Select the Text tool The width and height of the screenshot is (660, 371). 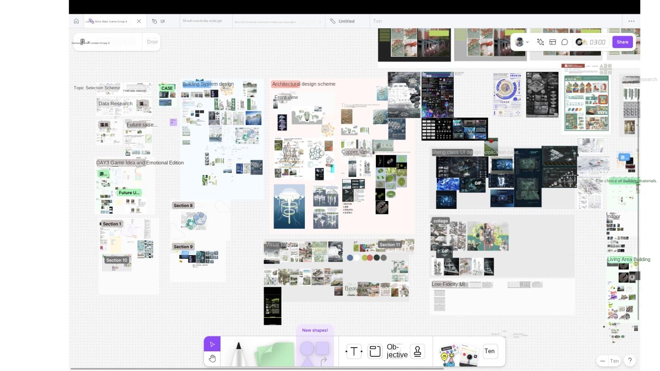[354, 351]
